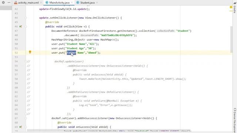Click line number 47 in the gutter
Screen dimensions: 237x133
tap(16, 31)
